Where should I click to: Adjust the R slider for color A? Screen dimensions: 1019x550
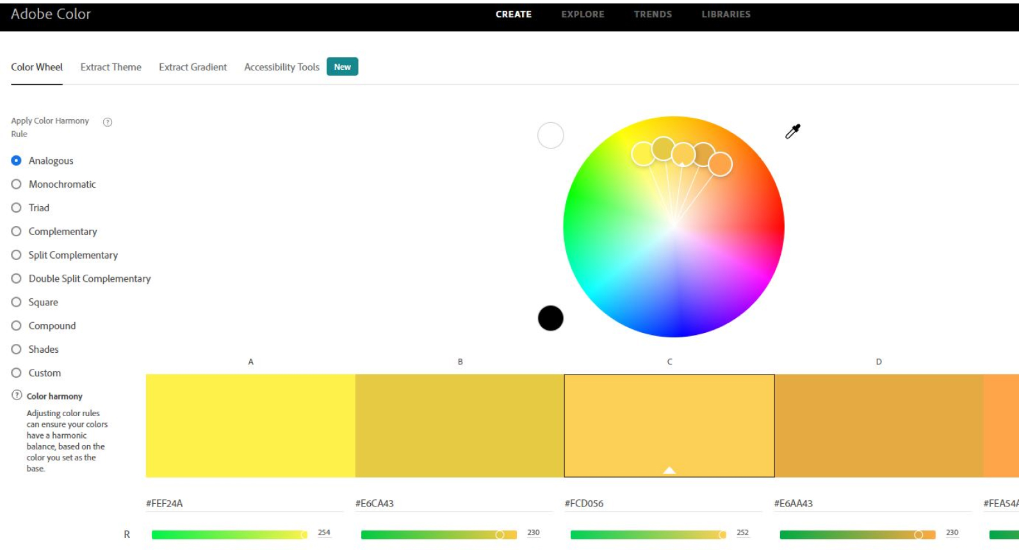tap(229, 535)
